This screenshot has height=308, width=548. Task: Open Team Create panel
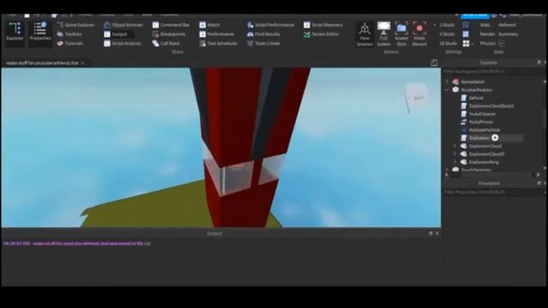[263, 44]
